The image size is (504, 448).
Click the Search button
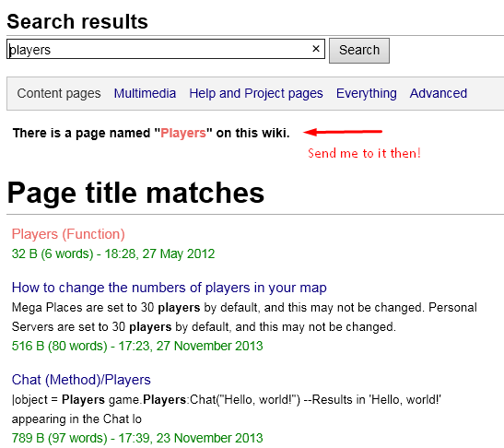[359, 51]
